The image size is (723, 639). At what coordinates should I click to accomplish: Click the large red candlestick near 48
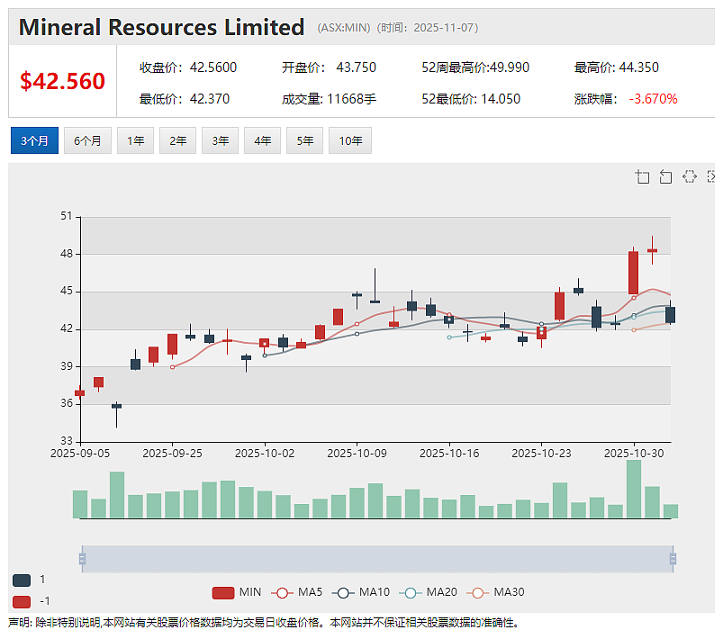pyautogui.click(x=634, y=273)
